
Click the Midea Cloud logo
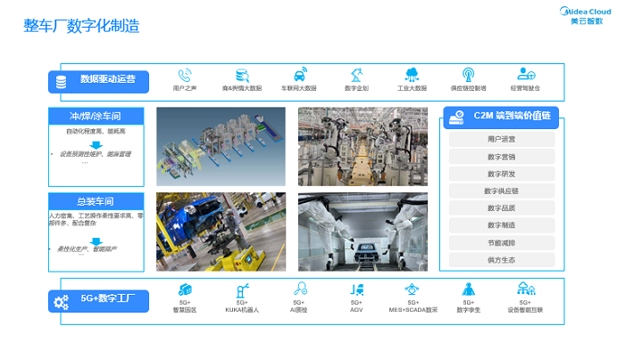point(586,16)
